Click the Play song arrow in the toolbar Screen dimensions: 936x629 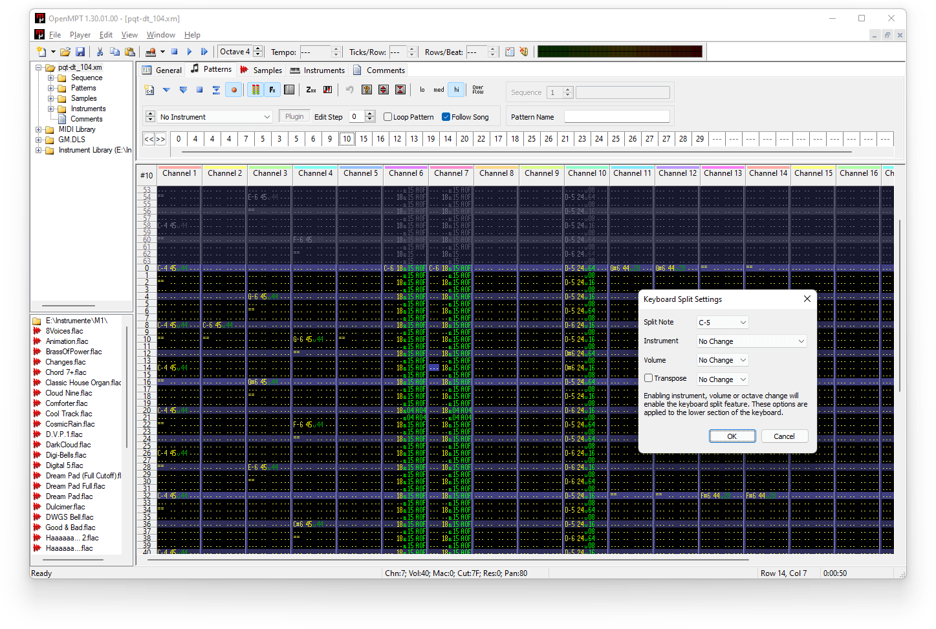[190, 52]
